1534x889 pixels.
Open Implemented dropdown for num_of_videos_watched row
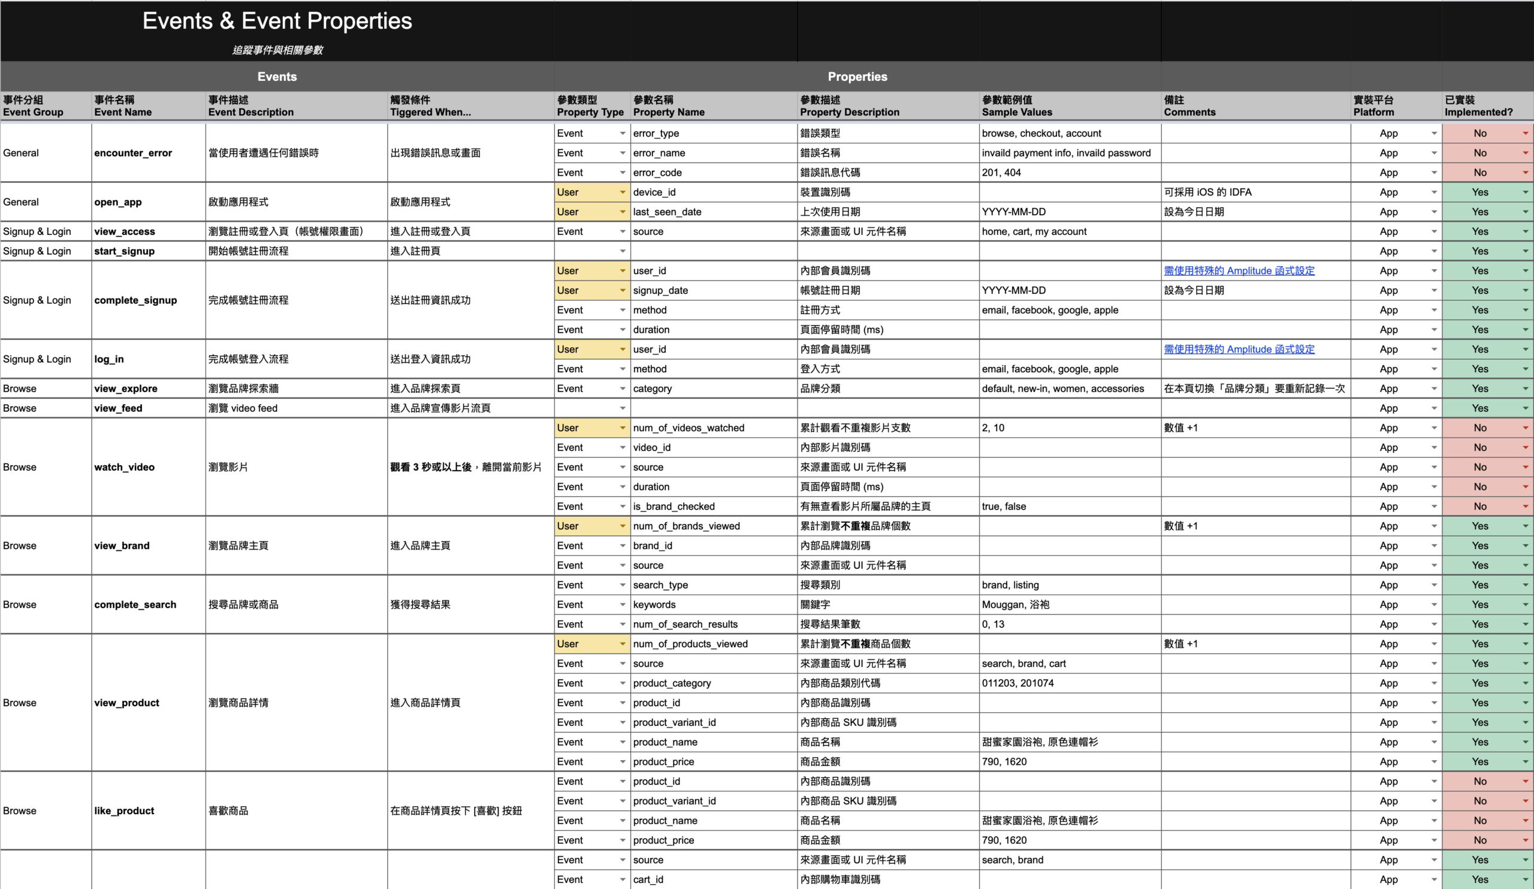click(x=1525, y=428)
